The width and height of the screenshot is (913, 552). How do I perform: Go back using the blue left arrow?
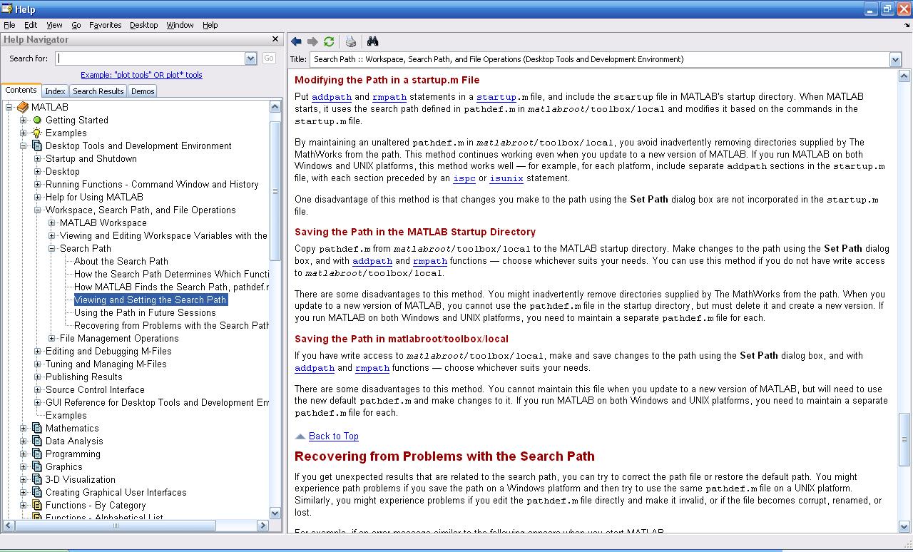[296, 42]
